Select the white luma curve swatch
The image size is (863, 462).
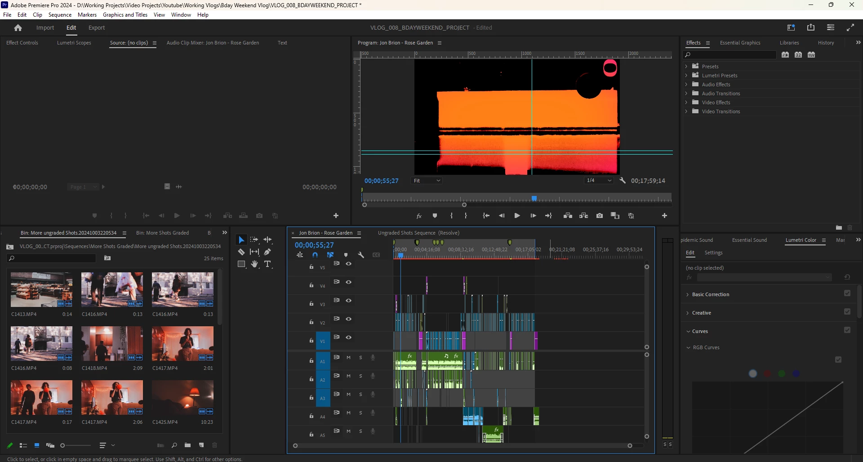pos(753,374)
